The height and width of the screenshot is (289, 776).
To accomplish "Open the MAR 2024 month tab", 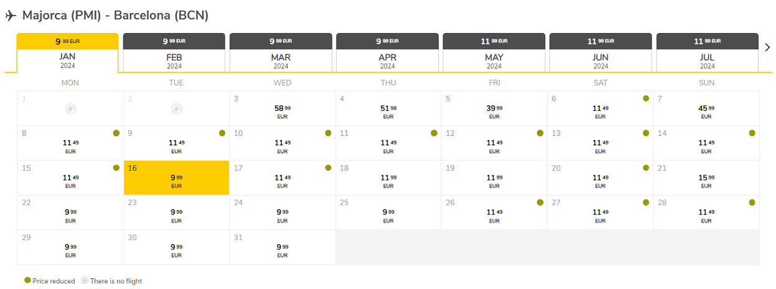I will (x=281, y=52).
